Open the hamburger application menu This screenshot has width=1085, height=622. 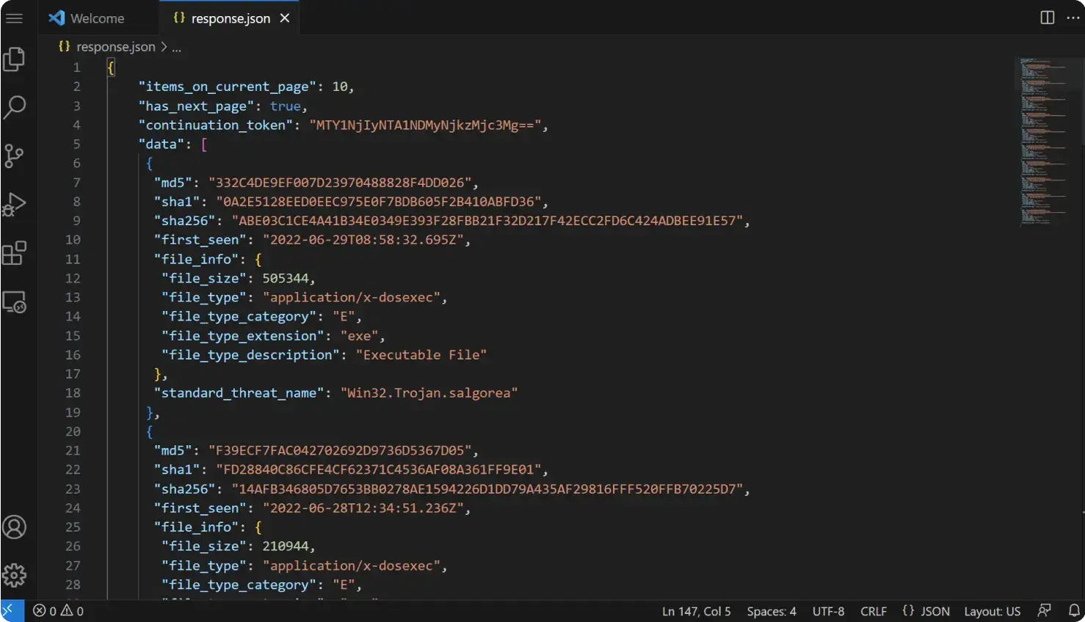click(x=14, y=18)
